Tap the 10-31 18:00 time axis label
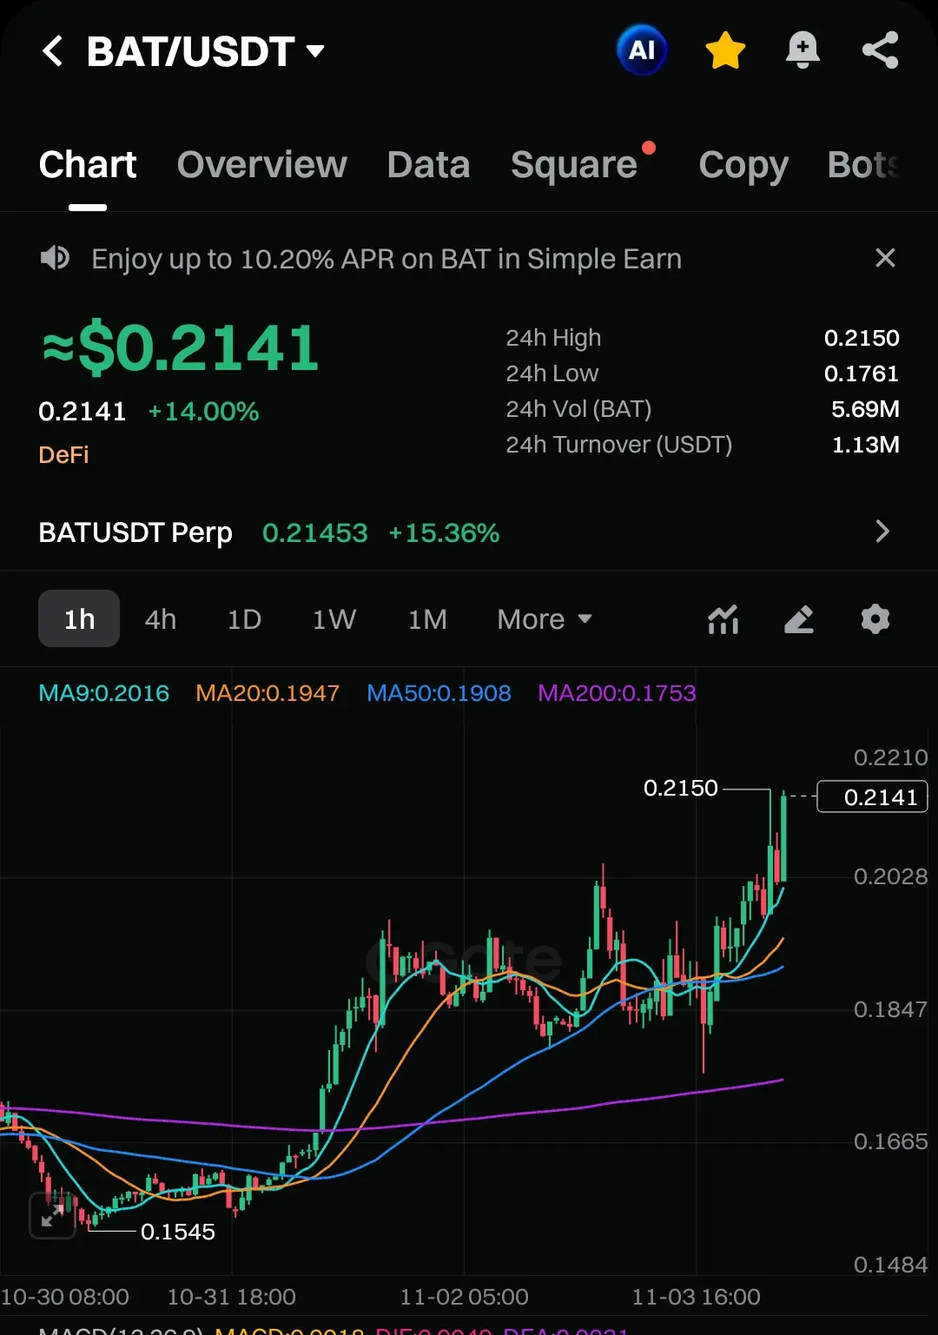The image size is (938, 1335). 231,1297
